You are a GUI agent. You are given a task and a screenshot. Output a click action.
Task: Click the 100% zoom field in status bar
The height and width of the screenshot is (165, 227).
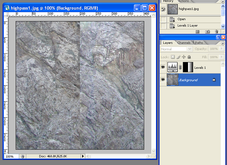(x=10, y=156)
